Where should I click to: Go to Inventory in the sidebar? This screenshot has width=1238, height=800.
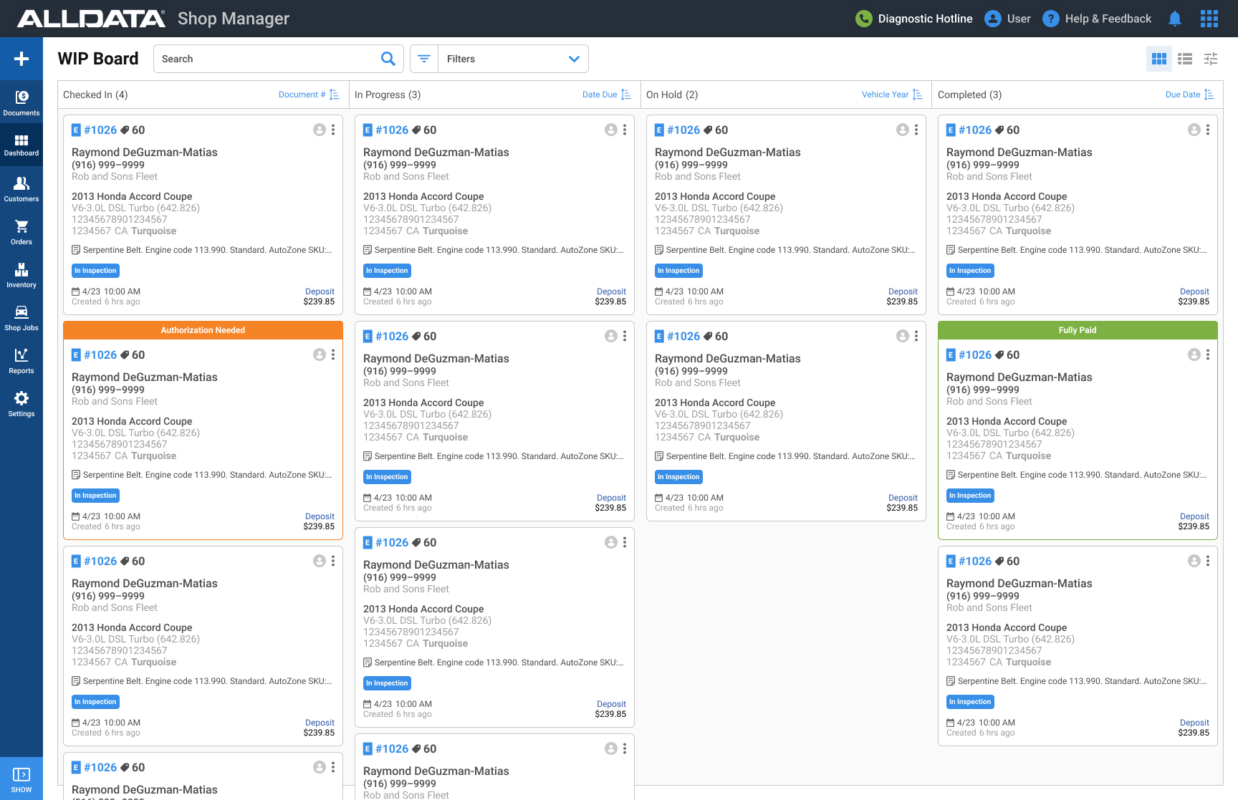tap(21, 275)
